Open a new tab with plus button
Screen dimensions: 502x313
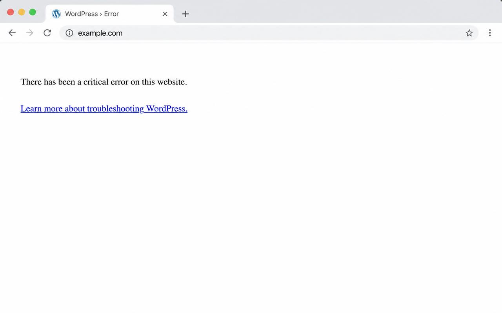[186, 14]
